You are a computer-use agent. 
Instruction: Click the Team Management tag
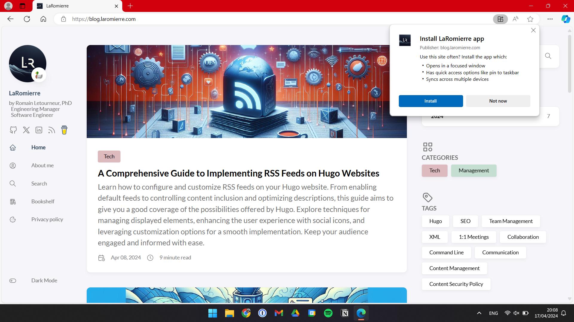click(511, 221)
